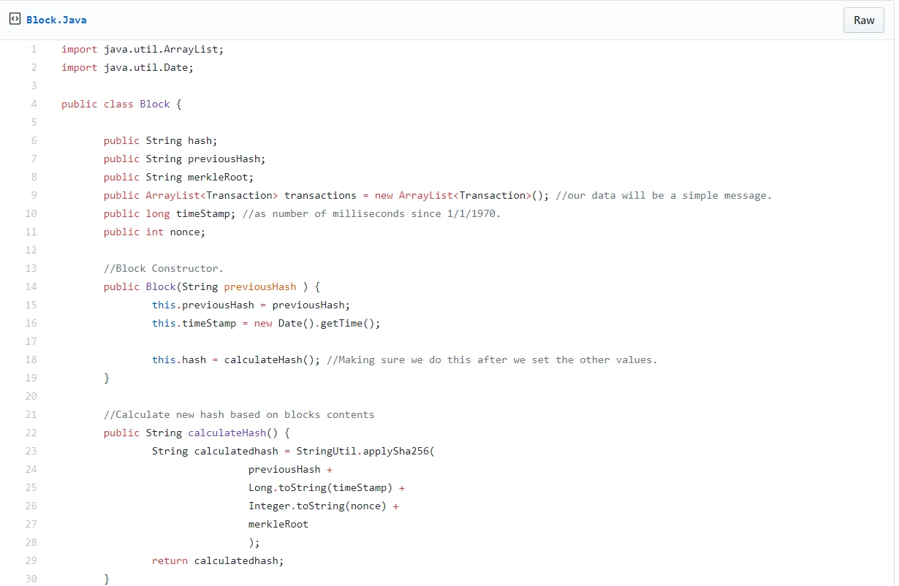
Task: Select line number 14
Action: [31, 287]
